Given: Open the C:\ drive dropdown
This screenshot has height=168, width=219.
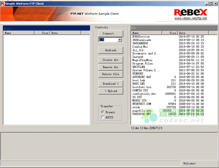Looking at the screenshot, I should [x=120, y=40].
